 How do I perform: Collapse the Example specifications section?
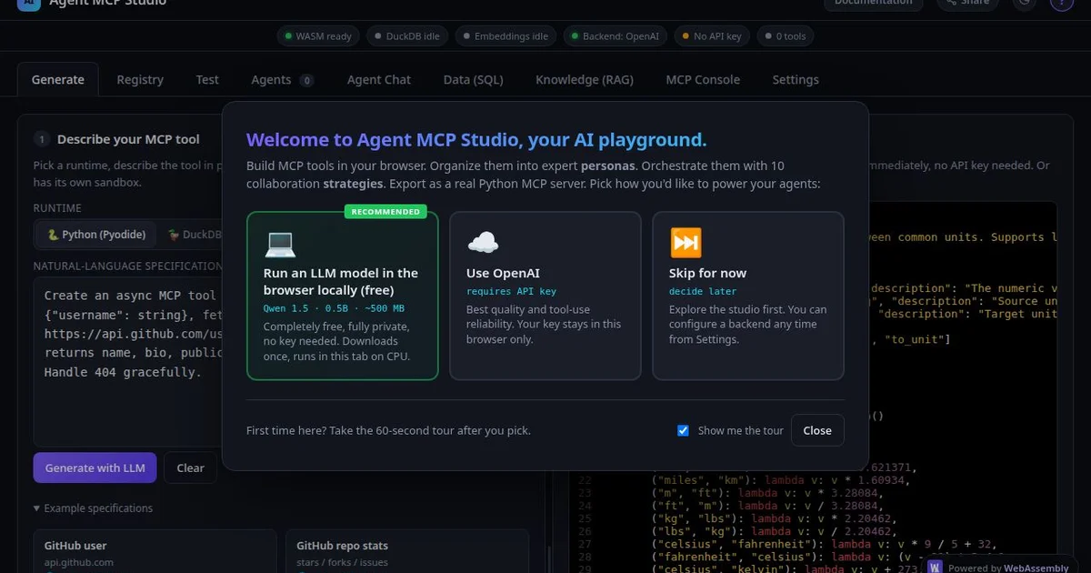93,508
